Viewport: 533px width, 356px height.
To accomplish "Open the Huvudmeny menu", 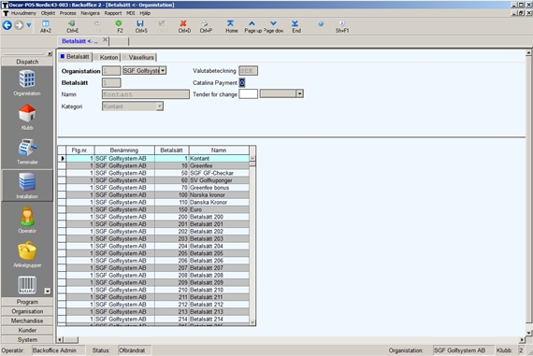I will (x=23, y=13).
